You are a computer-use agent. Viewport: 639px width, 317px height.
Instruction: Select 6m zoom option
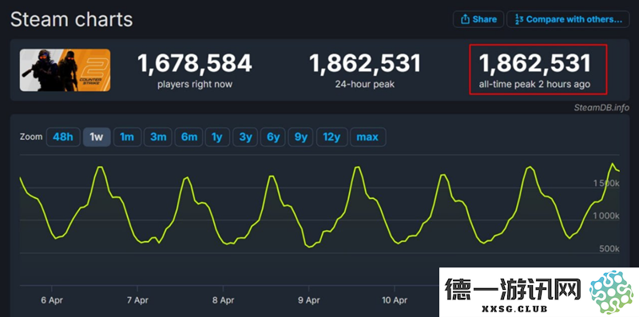[189, 137]
